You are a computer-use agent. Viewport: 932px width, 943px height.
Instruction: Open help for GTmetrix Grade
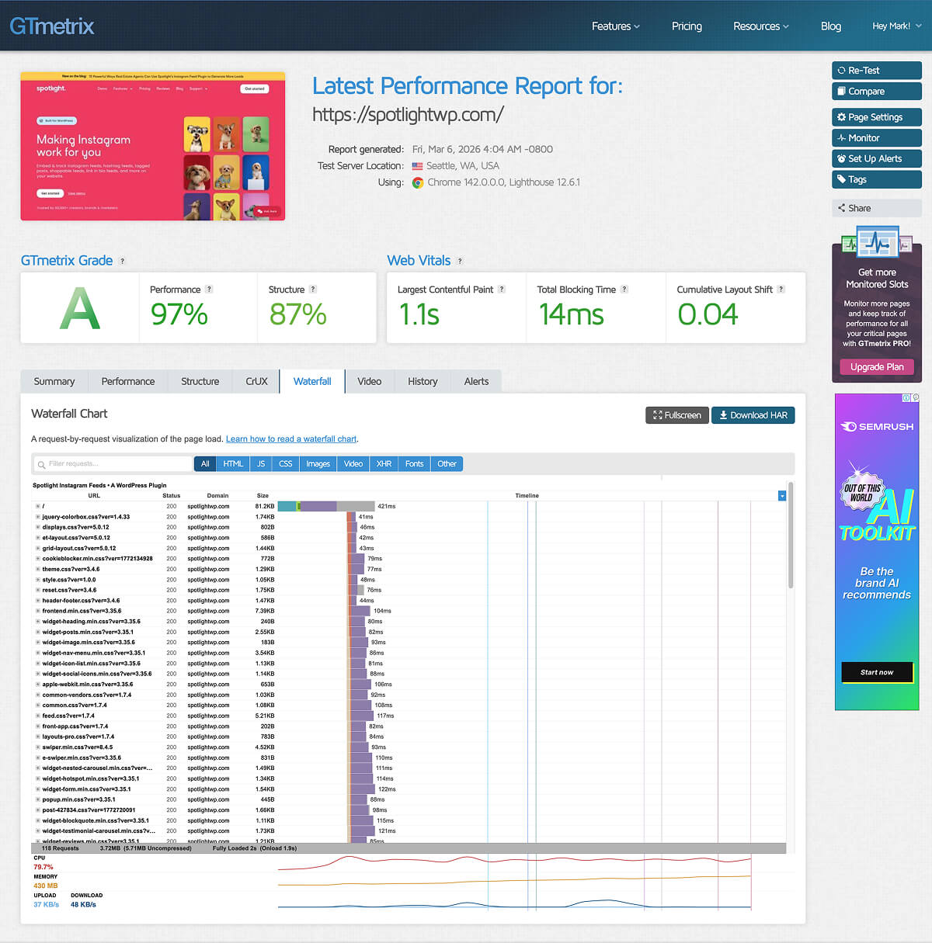(x=122, y=262)
